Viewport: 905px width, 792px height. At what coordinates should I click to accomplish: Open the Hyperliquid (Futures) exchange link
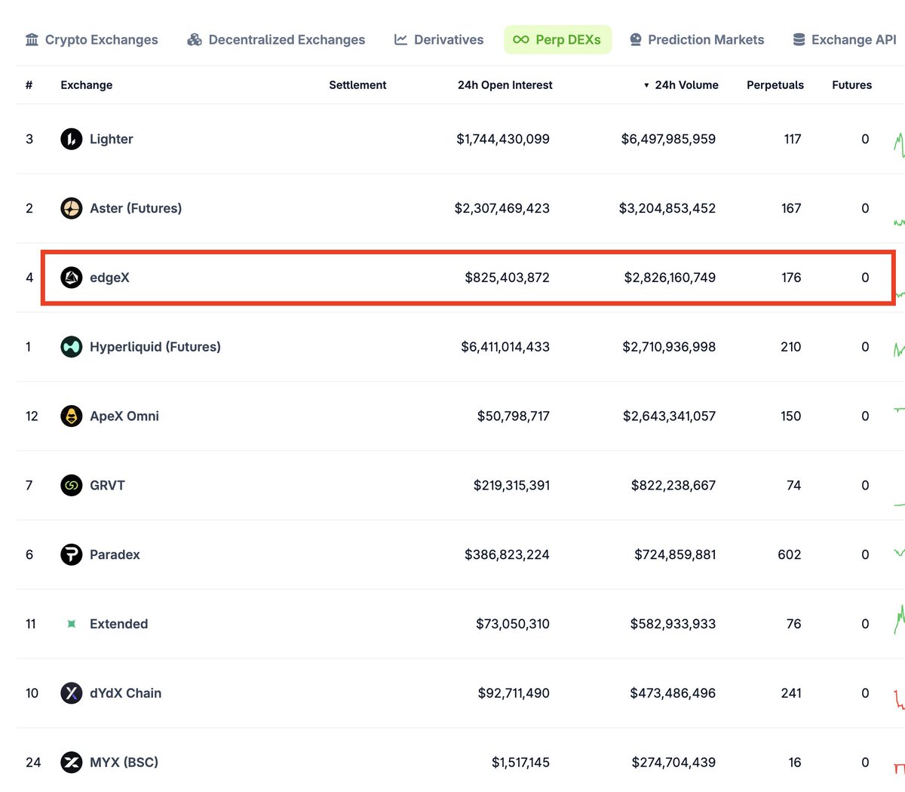(155, 347)
